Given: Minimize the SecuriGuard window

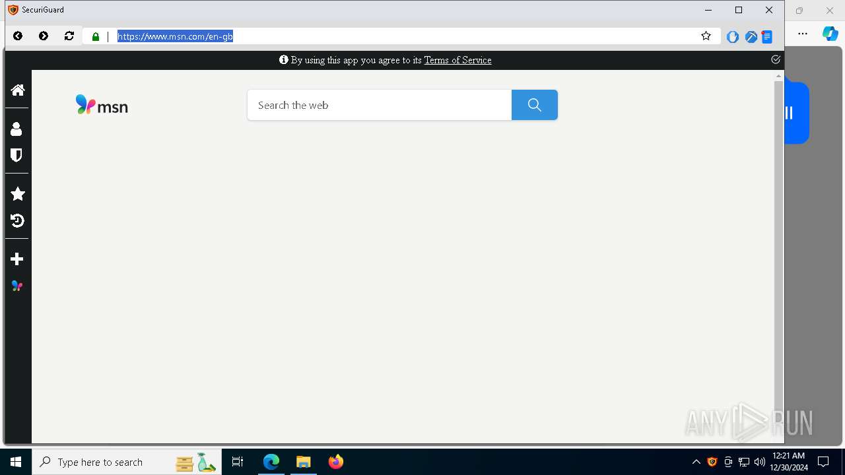Looking at the screenshot, I should [x=708, y=10].
